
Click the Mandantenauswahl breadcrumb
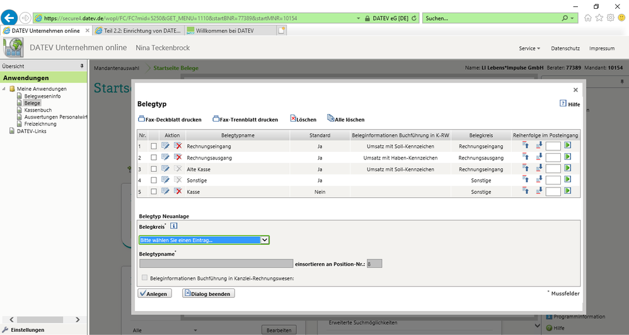pos(117,68)
